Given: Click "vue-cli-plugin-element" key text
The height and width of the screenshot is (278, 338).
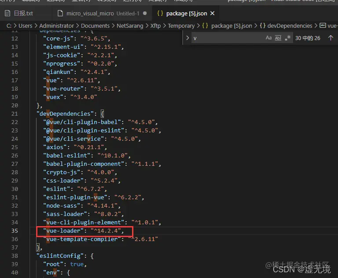Looking at the screenshot, I should pyautogui.click(x=84, y=223).
